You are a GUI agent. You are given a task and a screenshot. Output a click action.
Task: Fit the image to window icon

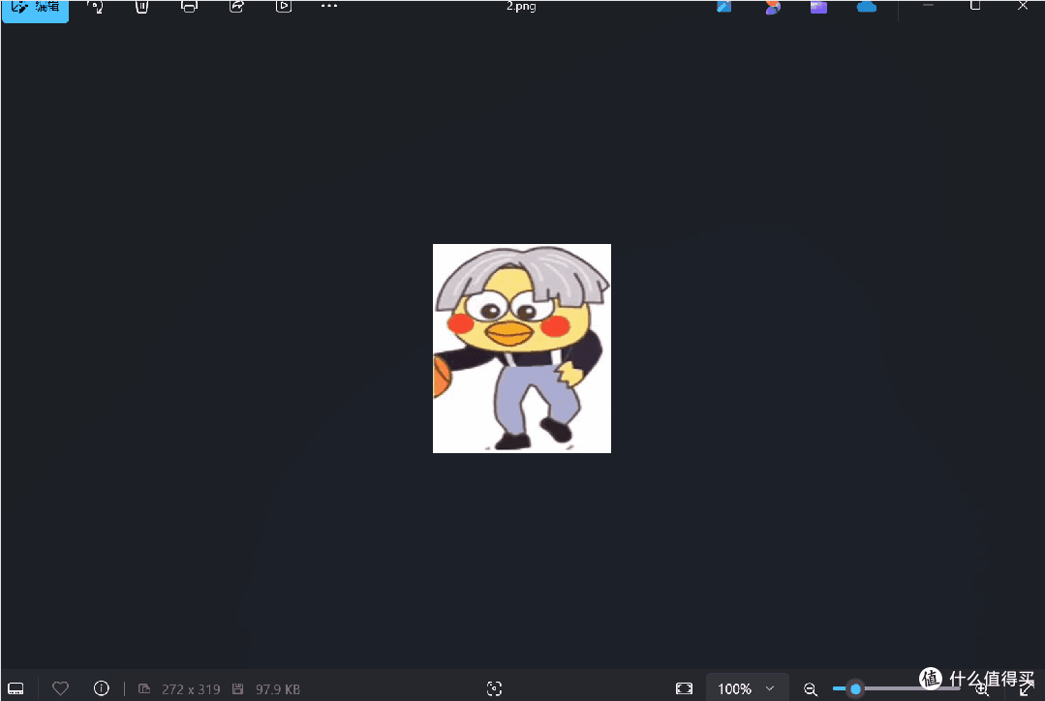(x=685, y=688)
